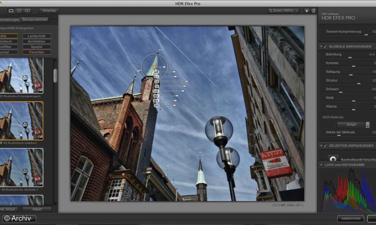376x225 pixels.
Task: Select side-by-side preview view icon
Action: (x=27, y=11)
